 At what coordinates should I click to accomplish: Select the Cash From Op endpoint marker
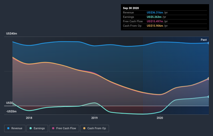tap(208, 78)
